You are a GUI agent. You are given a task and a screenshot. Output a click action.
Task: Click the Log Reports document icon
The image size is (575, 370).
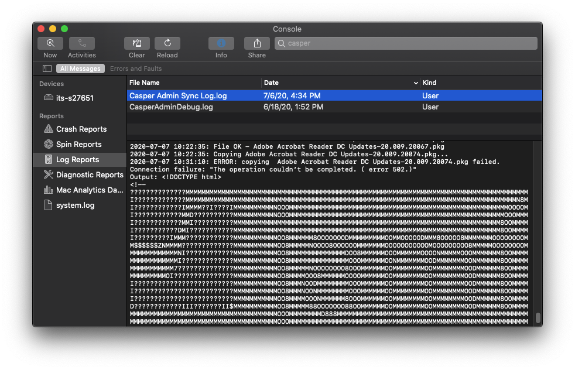pos(49,159)
